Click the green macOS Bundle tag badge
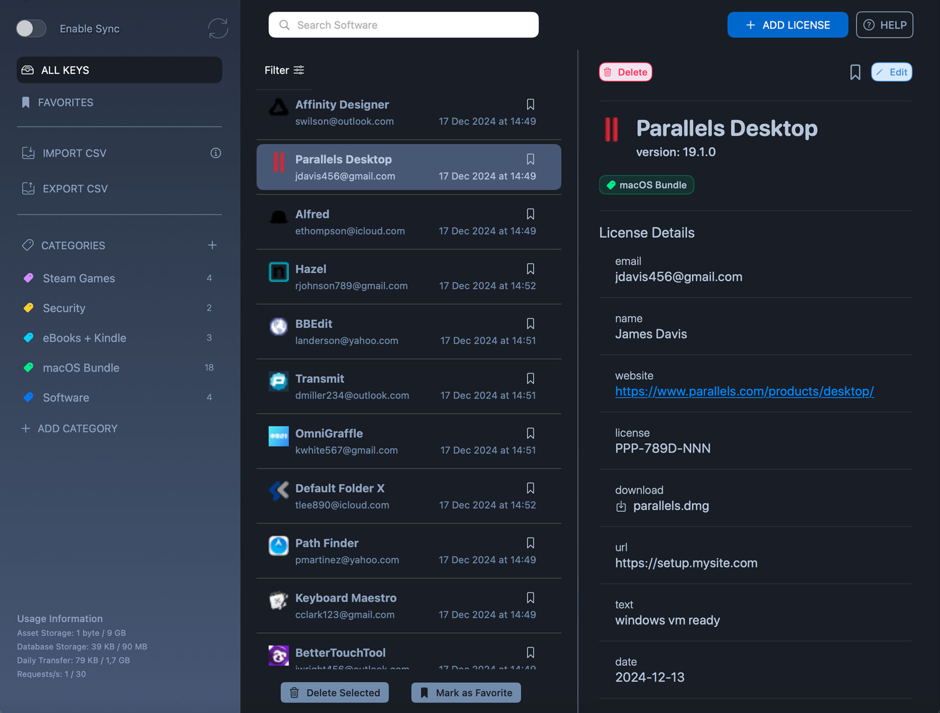This screenshot has width=940, height=713. [x=646, y=185]
